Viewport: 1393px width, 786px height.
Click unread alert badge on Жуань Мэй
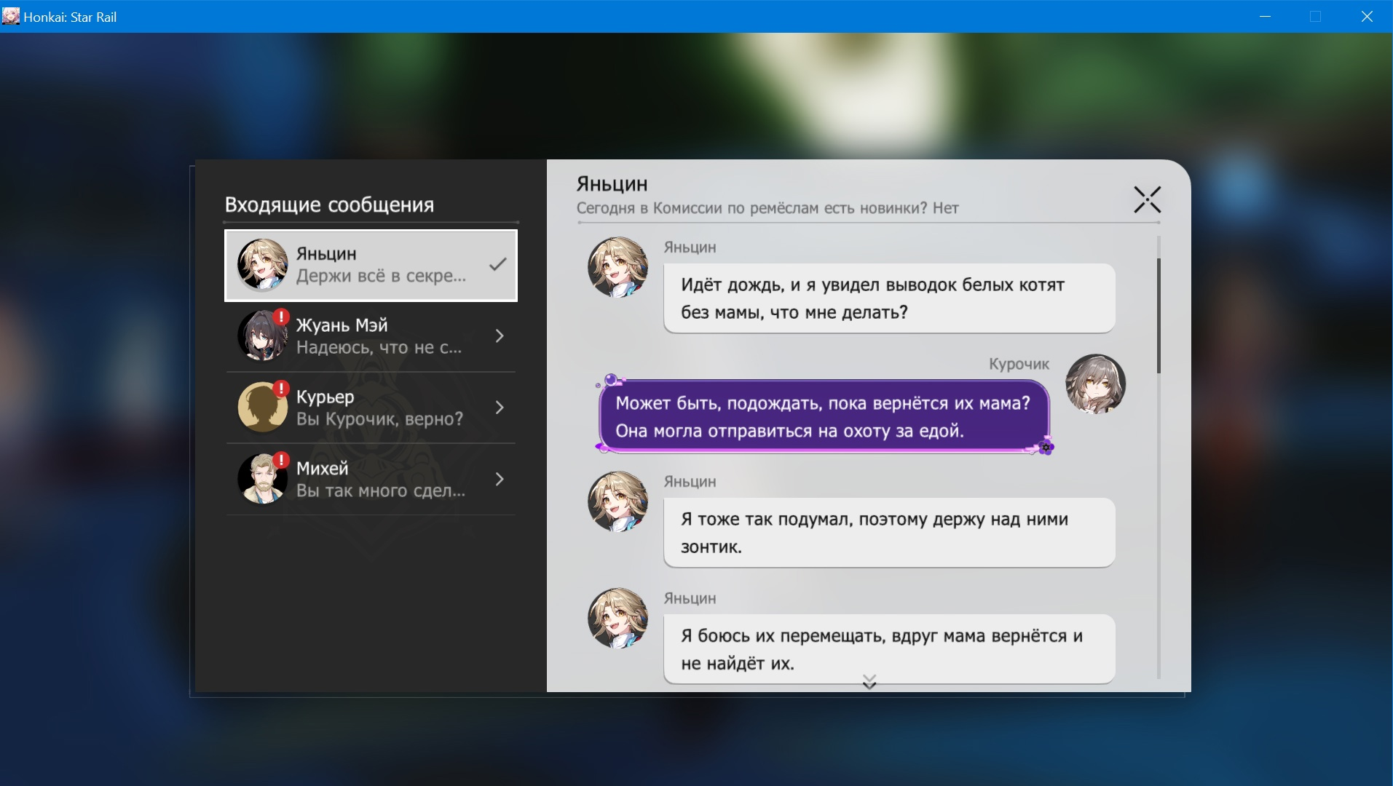(x=281, y=317)
